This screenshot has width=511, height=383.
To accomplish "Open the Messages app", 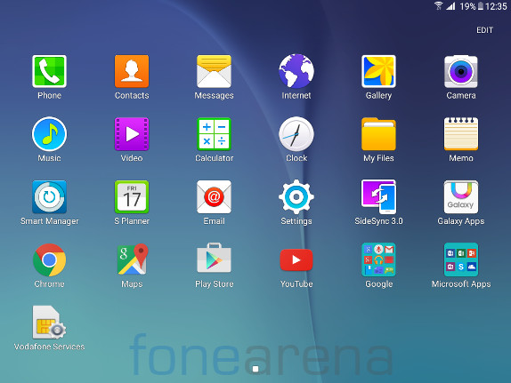I will coord(215,71).
